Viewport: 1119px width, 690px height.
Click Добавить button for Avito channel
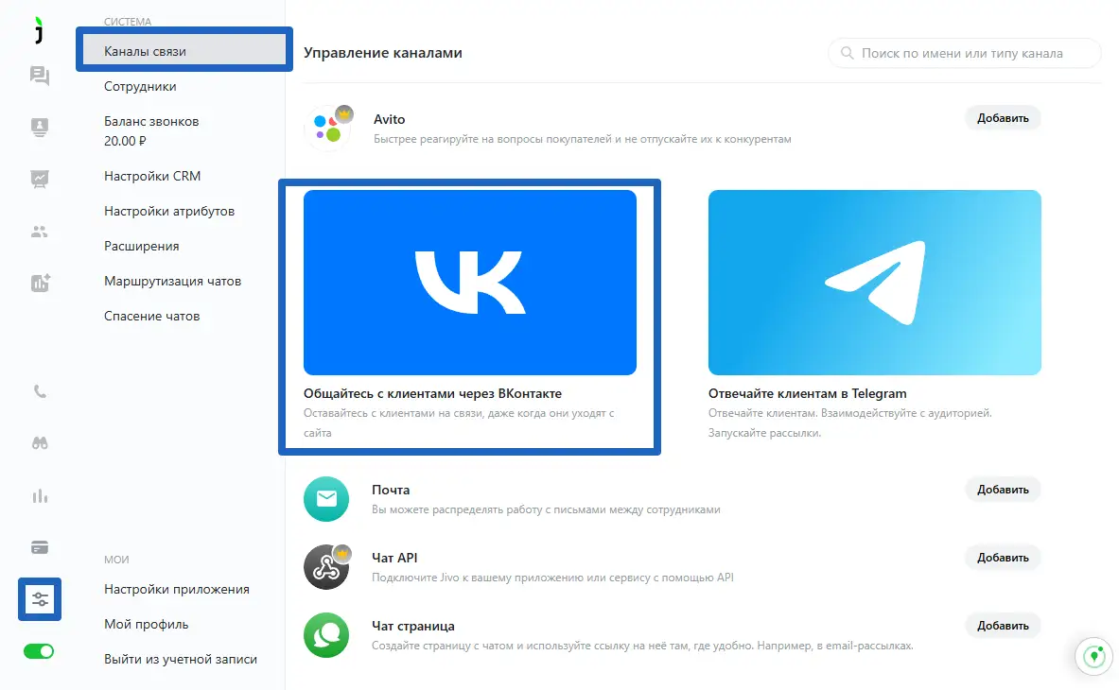click(x=1003, y=118)
